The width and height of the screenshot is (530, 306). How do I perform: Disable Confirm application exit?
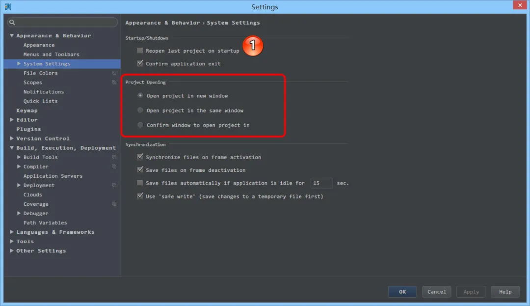pos(139,63)
